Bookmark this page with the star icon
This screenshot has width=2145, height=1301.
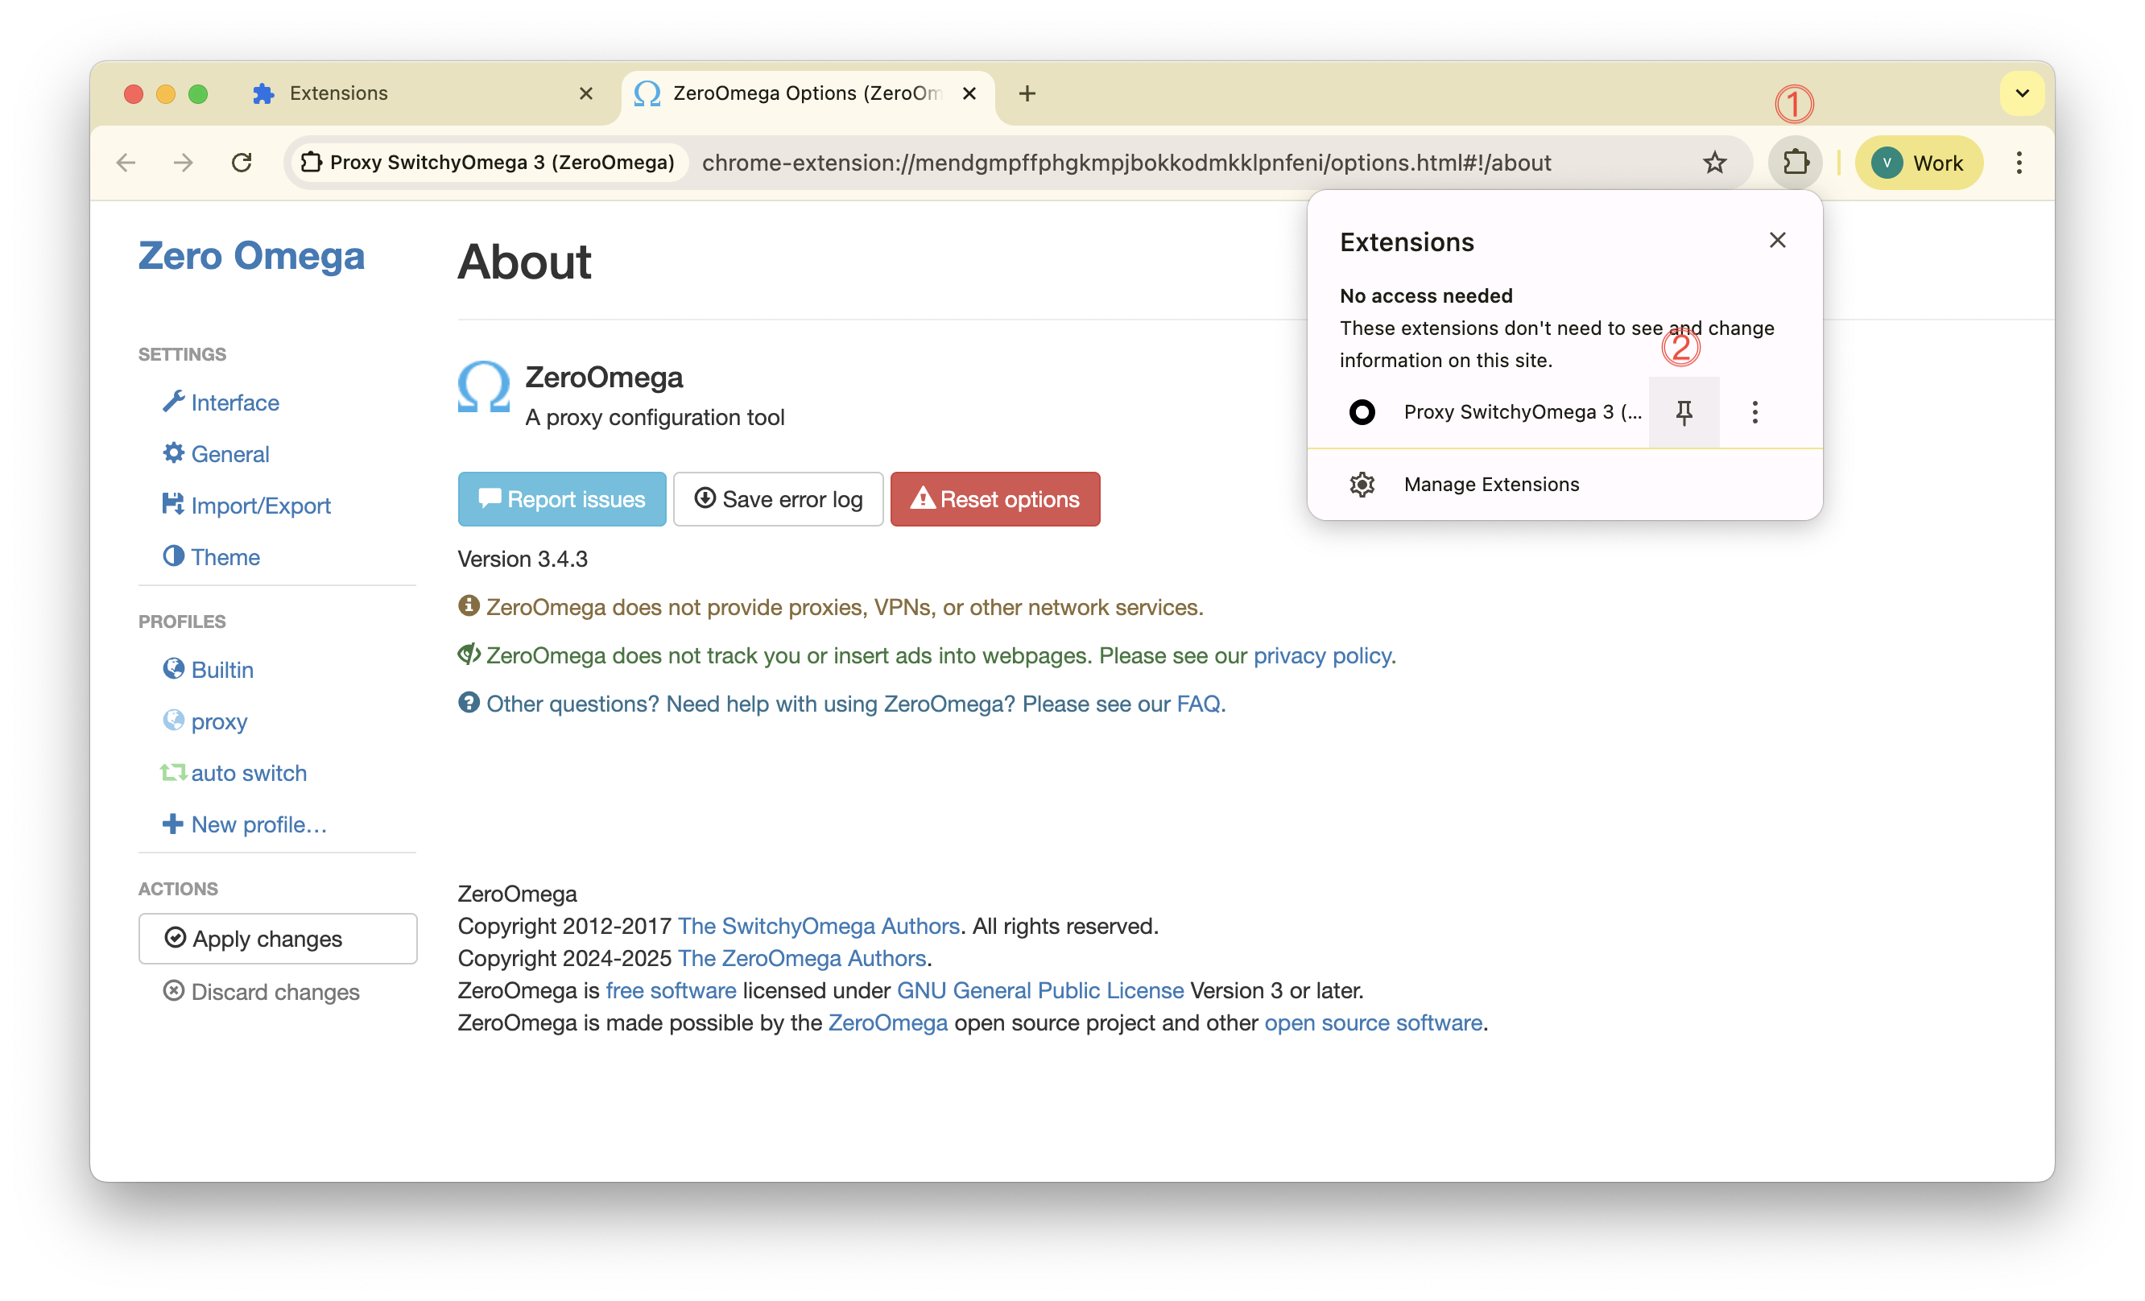(x=1714, y=163)
